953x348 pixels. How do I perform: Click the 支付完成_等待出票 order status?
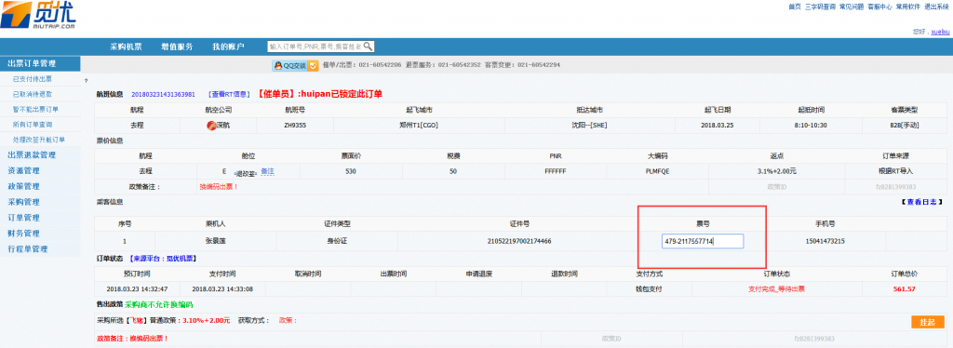pos(776,288)
